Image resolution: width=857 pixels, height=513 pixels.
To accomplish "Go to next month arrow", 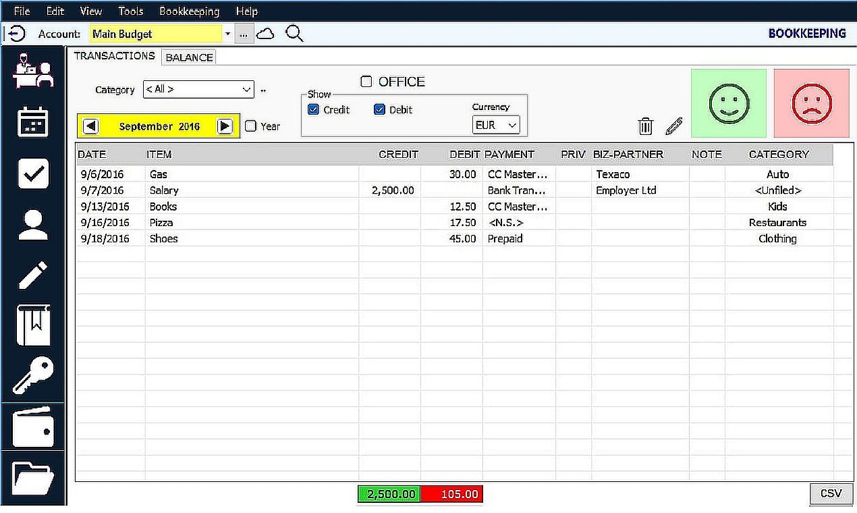I will (225, 126).
